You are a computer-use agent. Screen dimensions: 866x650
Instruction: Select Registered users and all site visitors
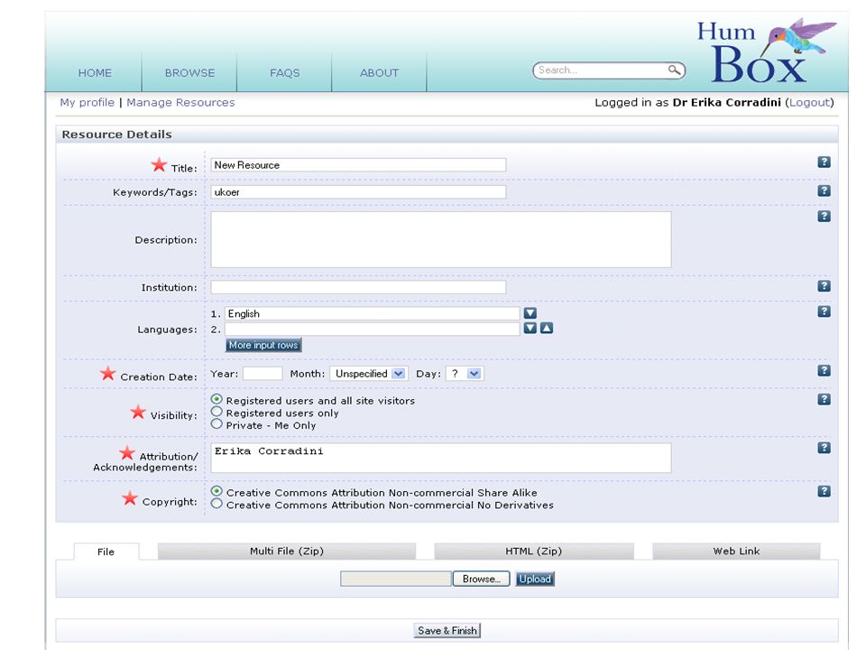pyautogui.click(x=216, y=399)
